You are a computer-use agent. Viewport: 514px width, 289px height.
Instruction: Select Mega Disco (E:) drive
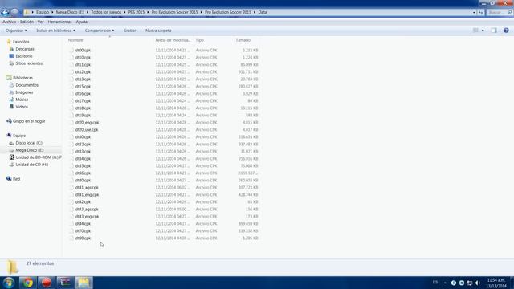[30, 150]
